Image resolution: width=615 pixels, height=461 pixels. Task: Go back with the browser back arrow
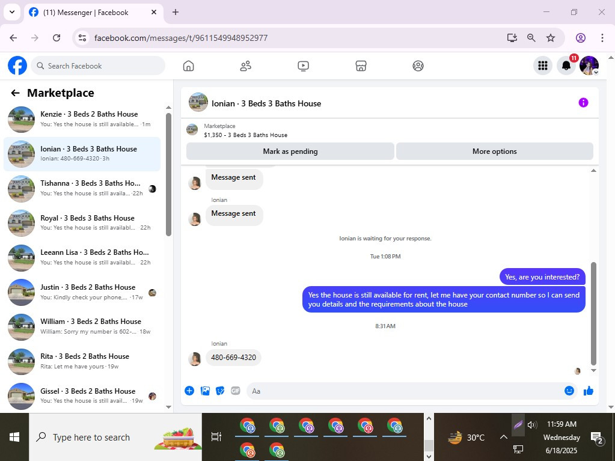coord(13,38)
